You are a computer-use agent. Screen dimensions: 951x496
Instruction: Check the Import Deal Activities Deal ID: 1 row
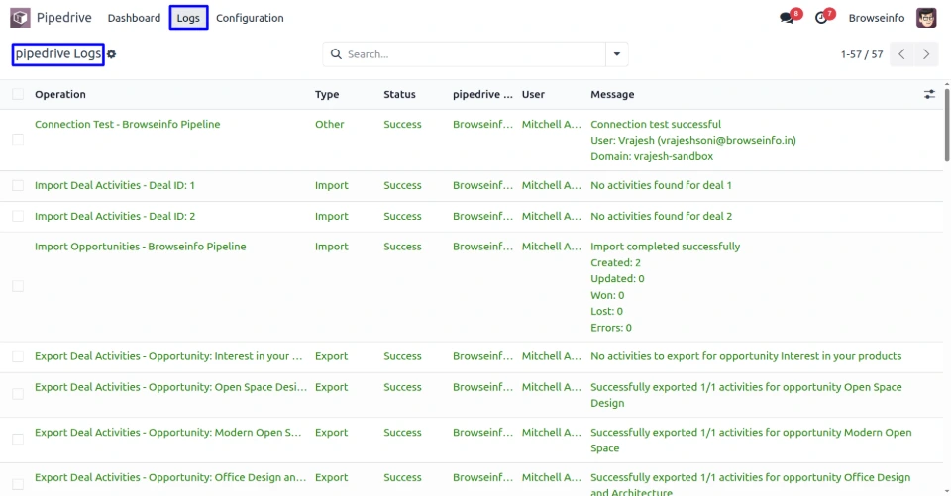(18, 186)
